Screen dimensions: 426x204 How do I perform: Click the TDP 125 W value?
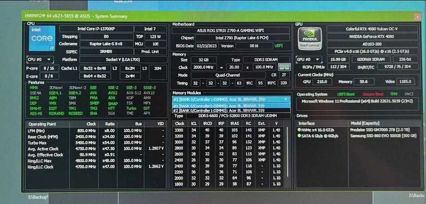pyautogui.click(x=156, y=37)
